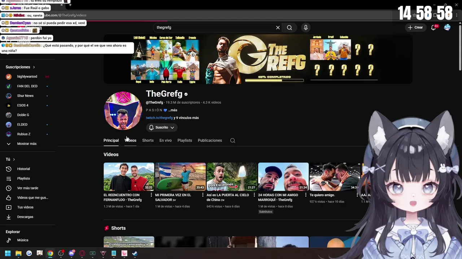Open the notifications bell
This screenshot has width=462, height=259.
pyautogui.click(x=434, y=27)
